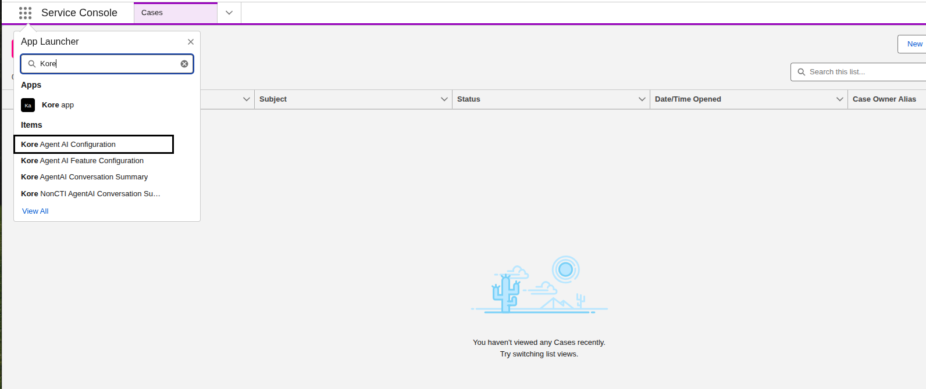Open the Subject column dropdown
The width and height of the screenshot is (926, 389).
[x=444, y=99]
